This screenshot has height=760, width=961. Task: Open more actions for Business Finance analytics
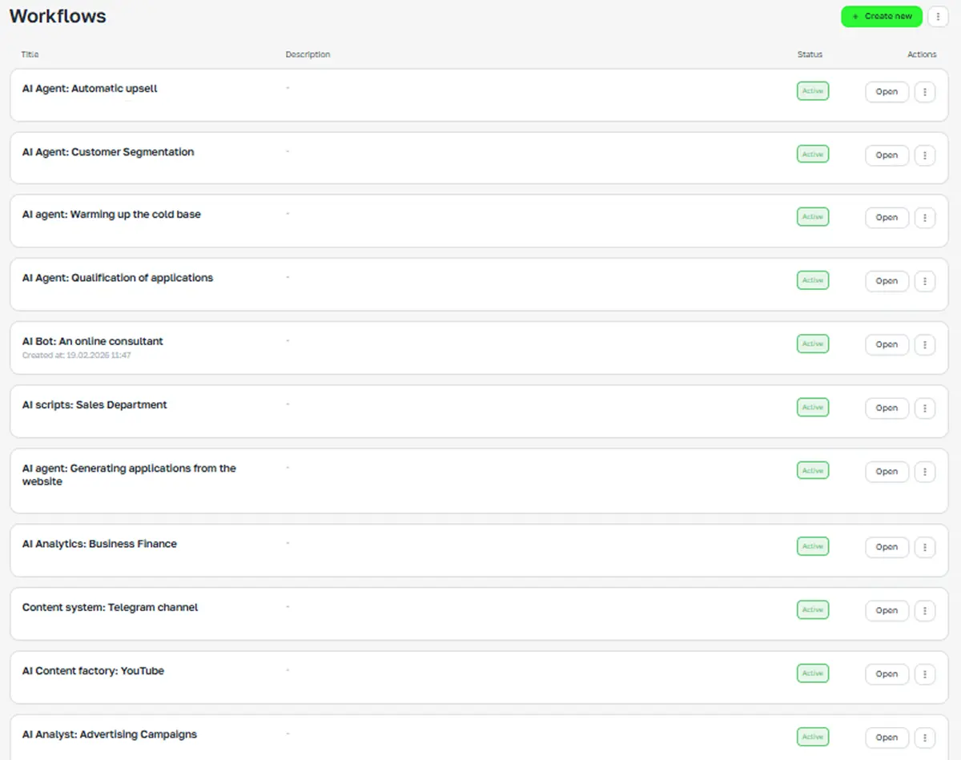[925, 547]
